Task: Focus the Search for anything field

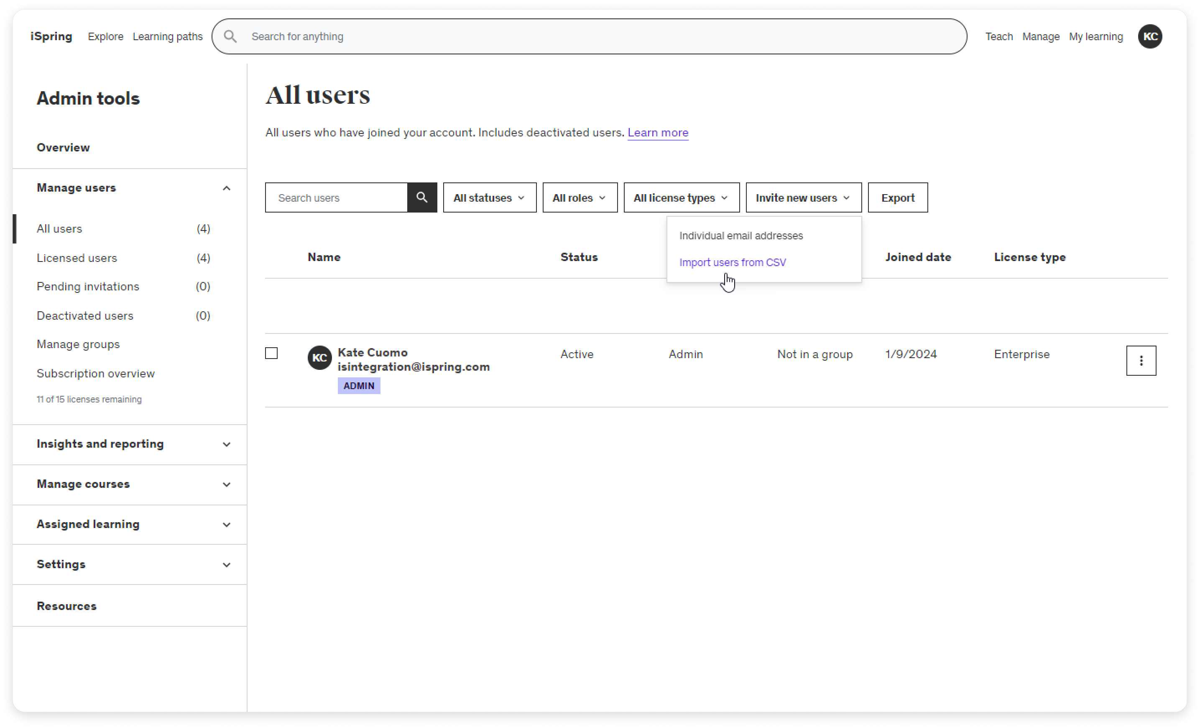Action: [x=589, y=36]
